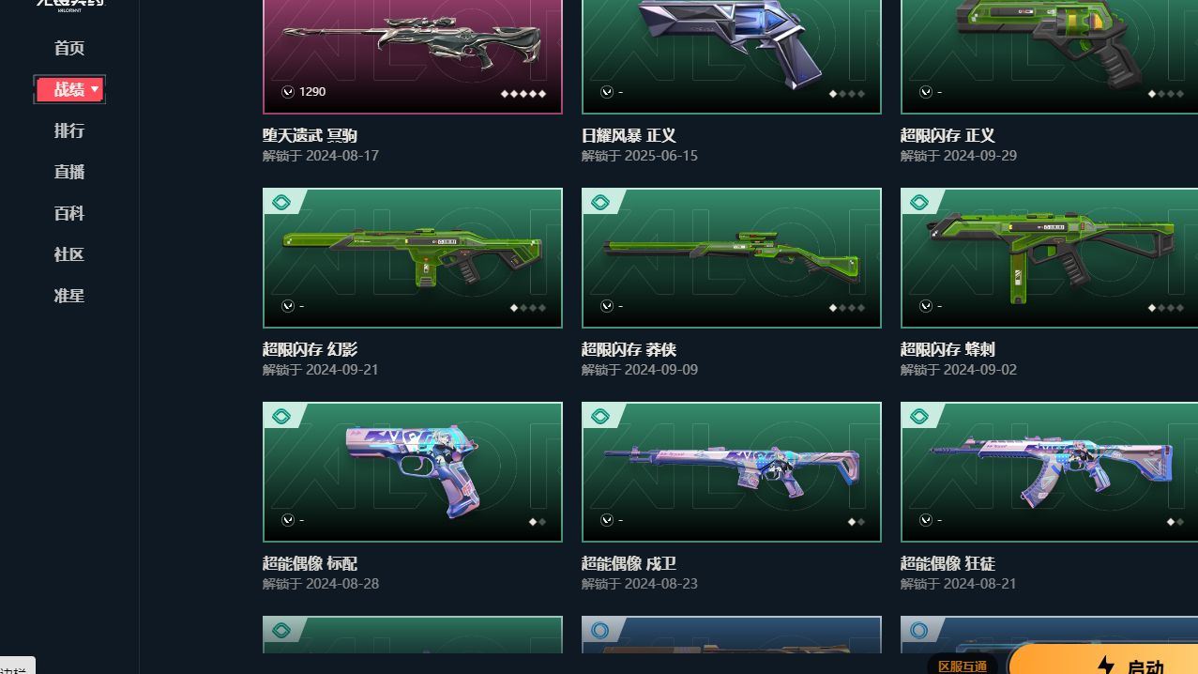
Task: Open the 准星 sidebar page
Action: [x=69, y=296]
